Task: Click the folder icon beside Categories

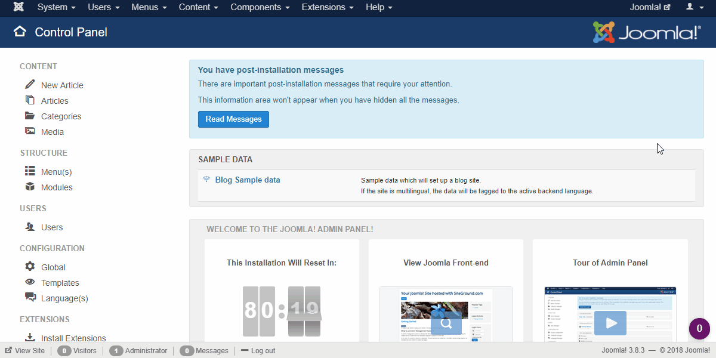Action: click(x=30, y=116)
